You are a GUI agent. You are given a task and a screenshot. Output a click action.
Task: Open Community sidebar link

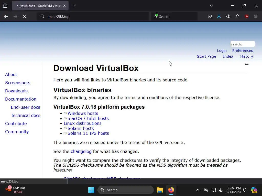pos(17,132)
